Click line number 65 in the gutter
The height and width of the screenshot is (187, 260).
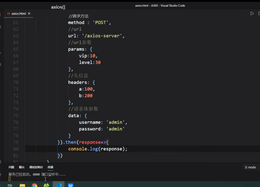click(16, 49)
